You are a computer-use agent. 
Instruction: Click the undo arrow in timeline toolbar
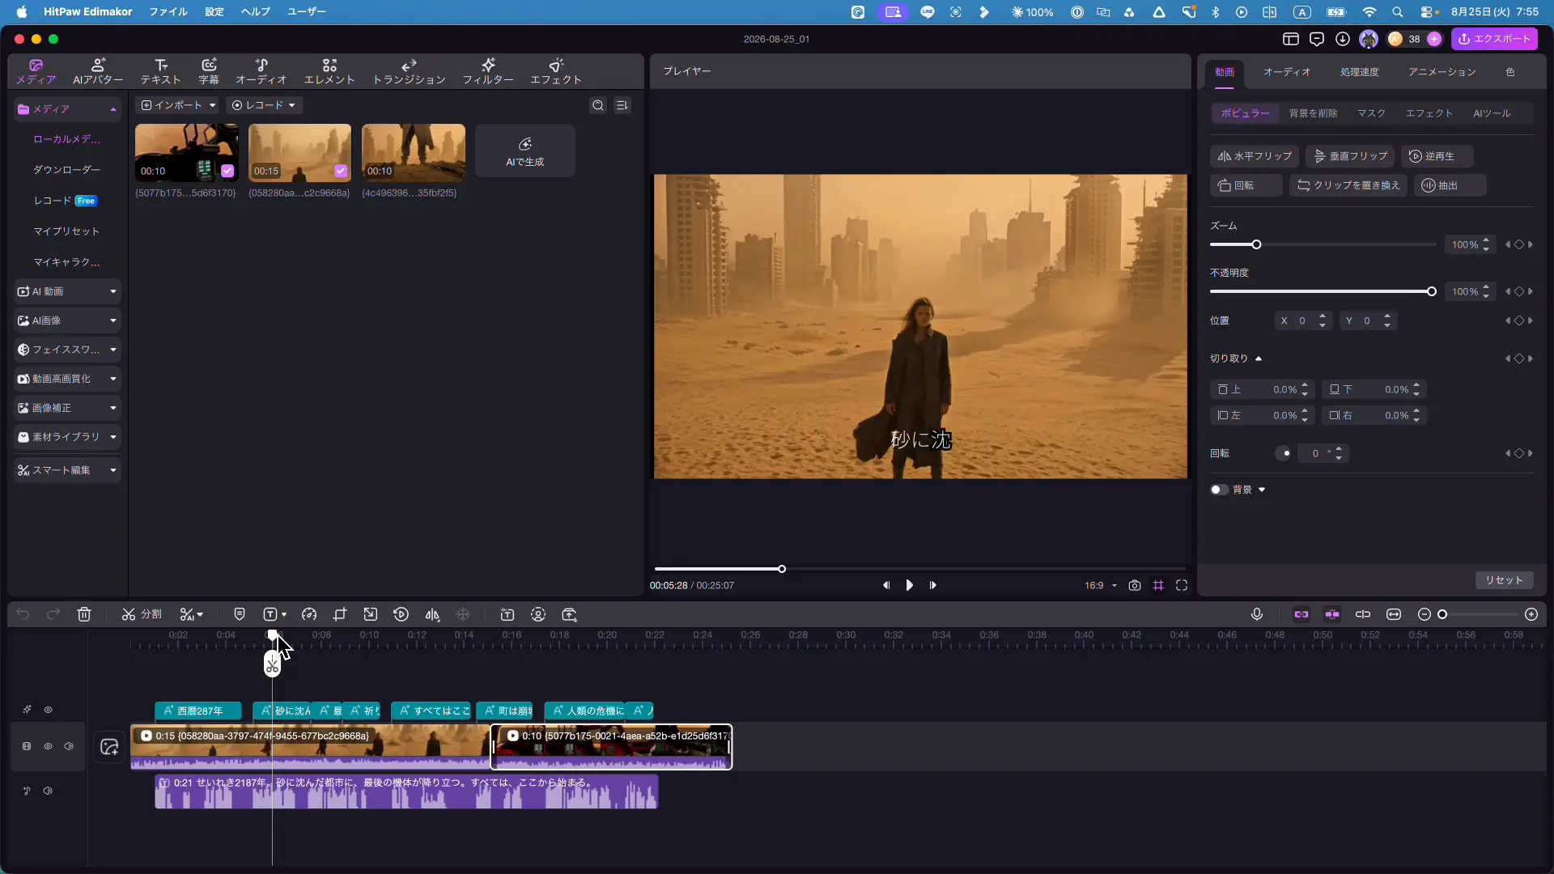23,614
